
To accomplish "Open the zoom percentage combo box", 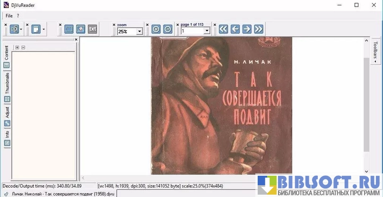I will 139,32.
